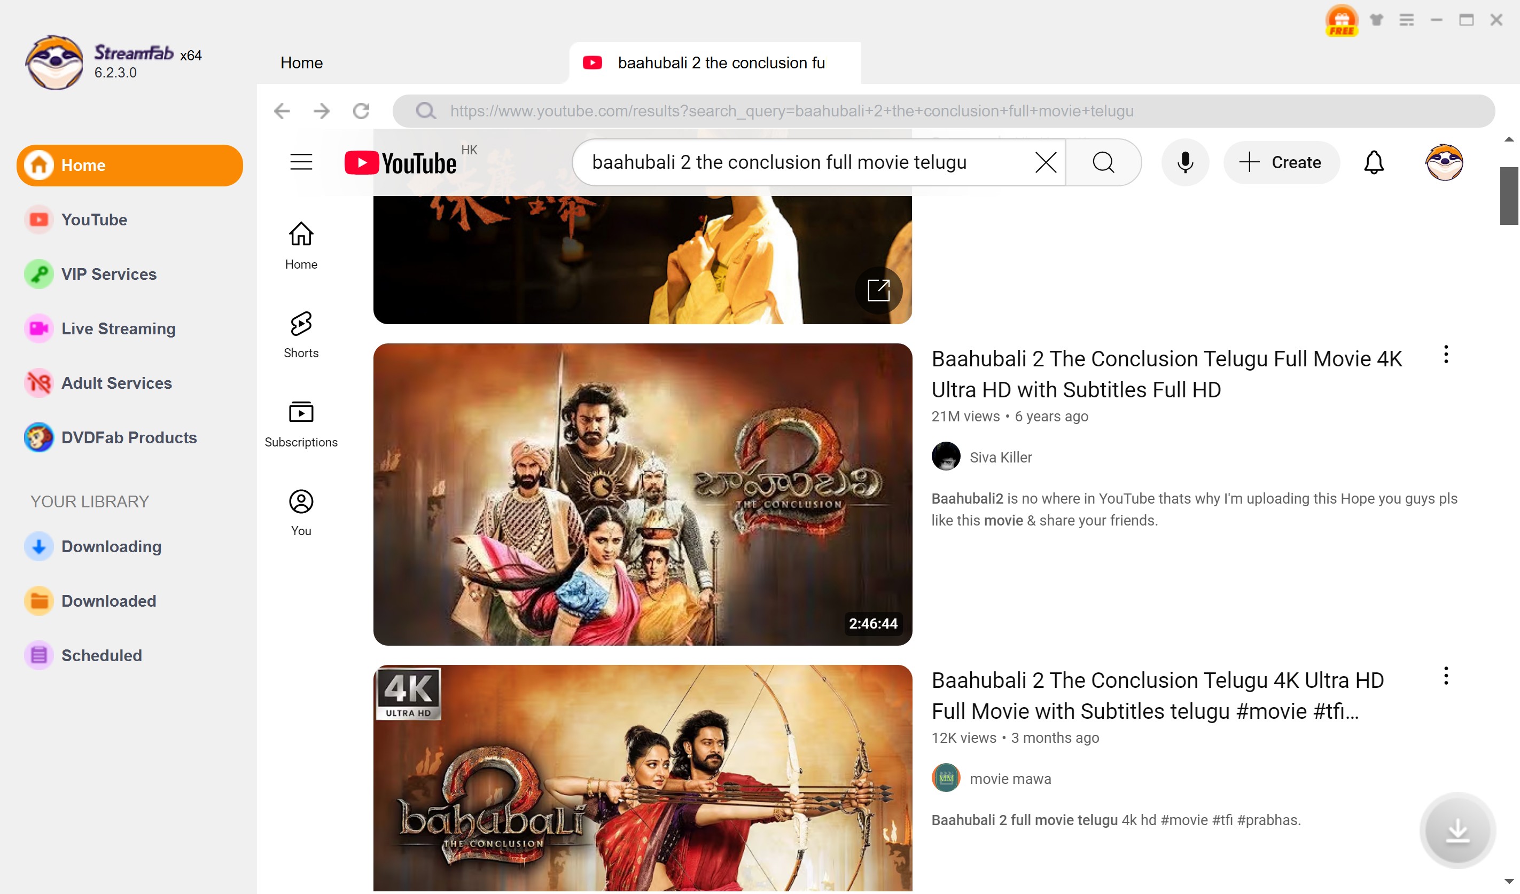Submit the YouTube search with the magnifier button
The width and height of the screenshot is (1520, 894).
1103,162
